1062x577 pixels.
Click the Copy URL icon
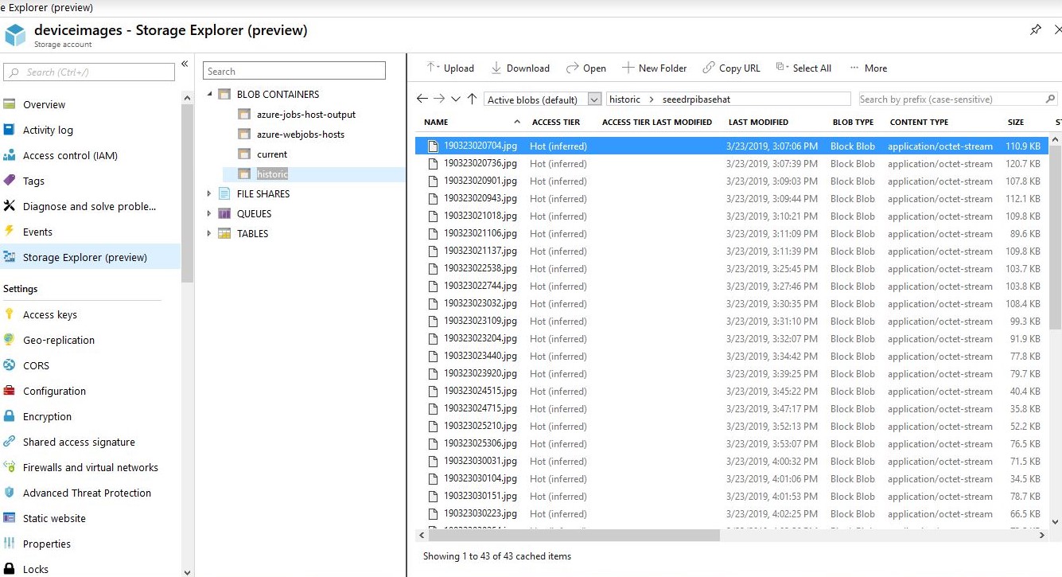pyautogui.click(x=709, y=68)
